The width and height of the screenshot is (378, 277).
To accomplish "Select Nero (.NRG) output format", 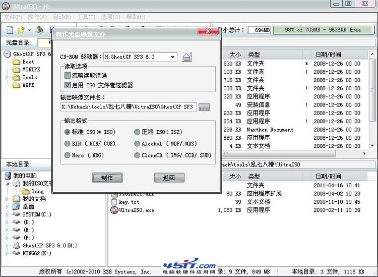I will [x=67, y=155].
